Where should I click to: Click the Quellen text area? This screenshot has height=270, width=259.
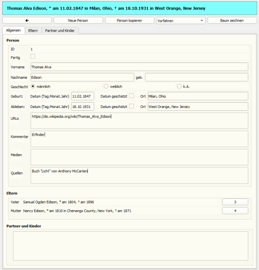click(139, 175)
